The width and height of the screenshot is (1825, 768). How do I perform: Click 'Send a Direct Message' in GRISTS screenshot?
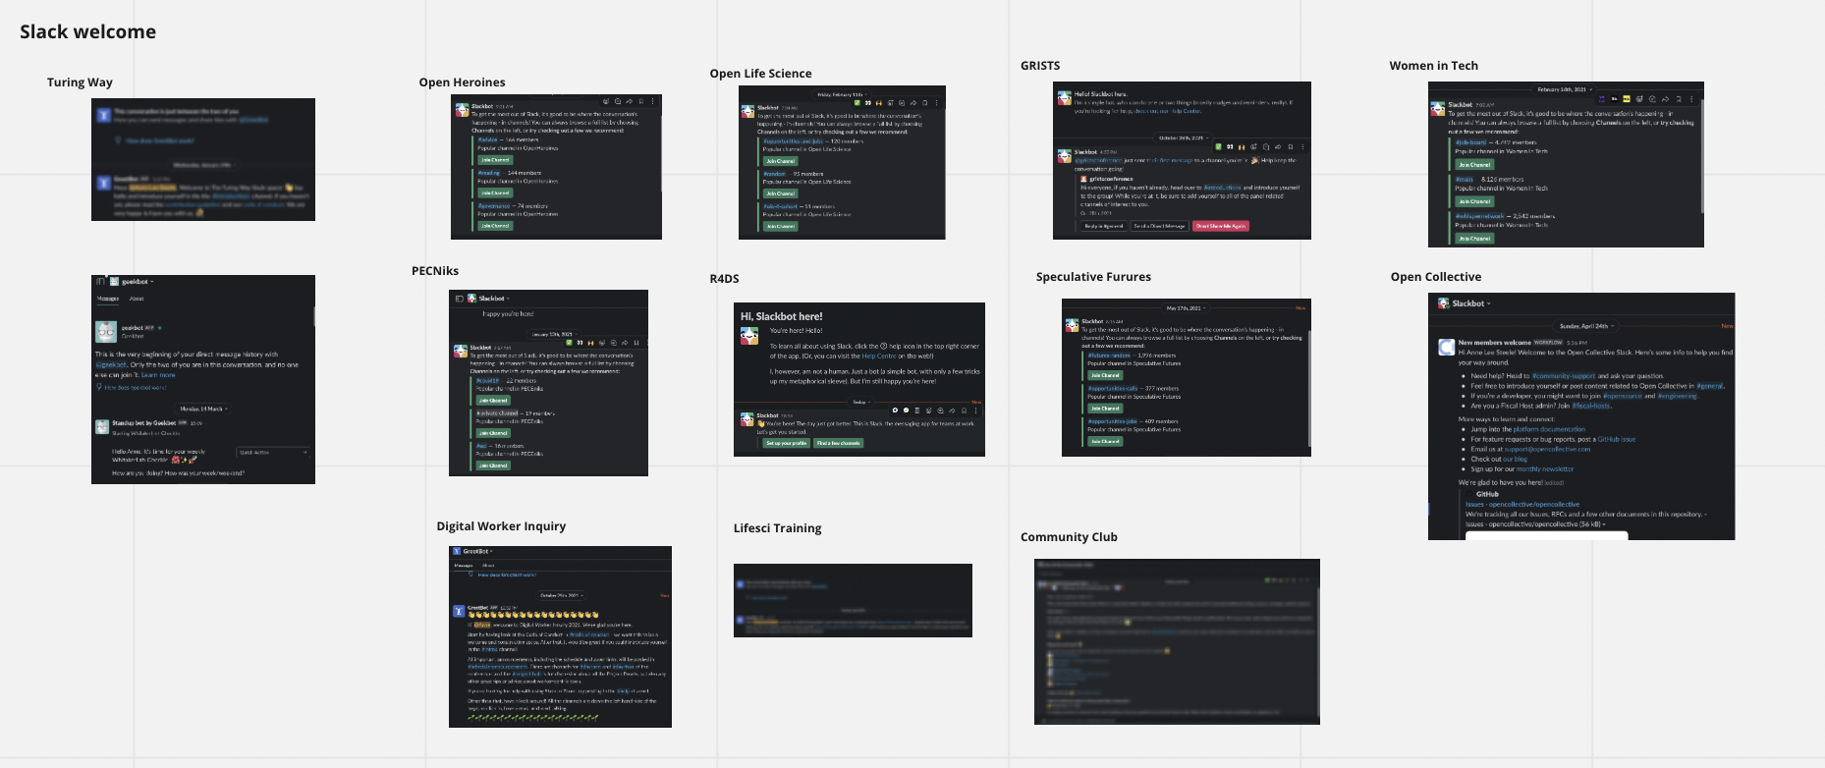tap(1160, 226)
